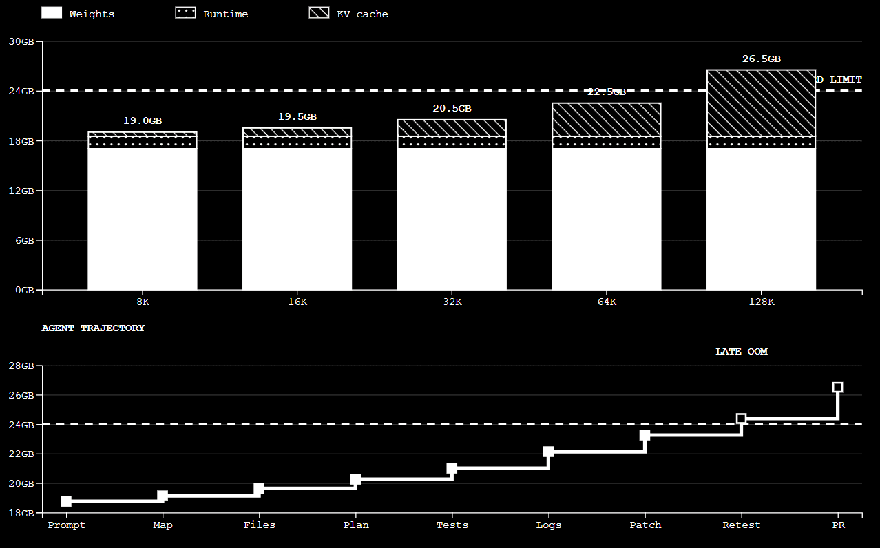Click the hollow PR marker at 26GB

point(837,388)
